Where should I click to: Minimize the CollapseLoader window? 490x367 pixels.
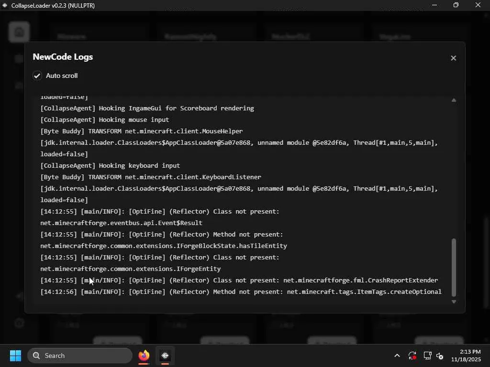[434, 5]
